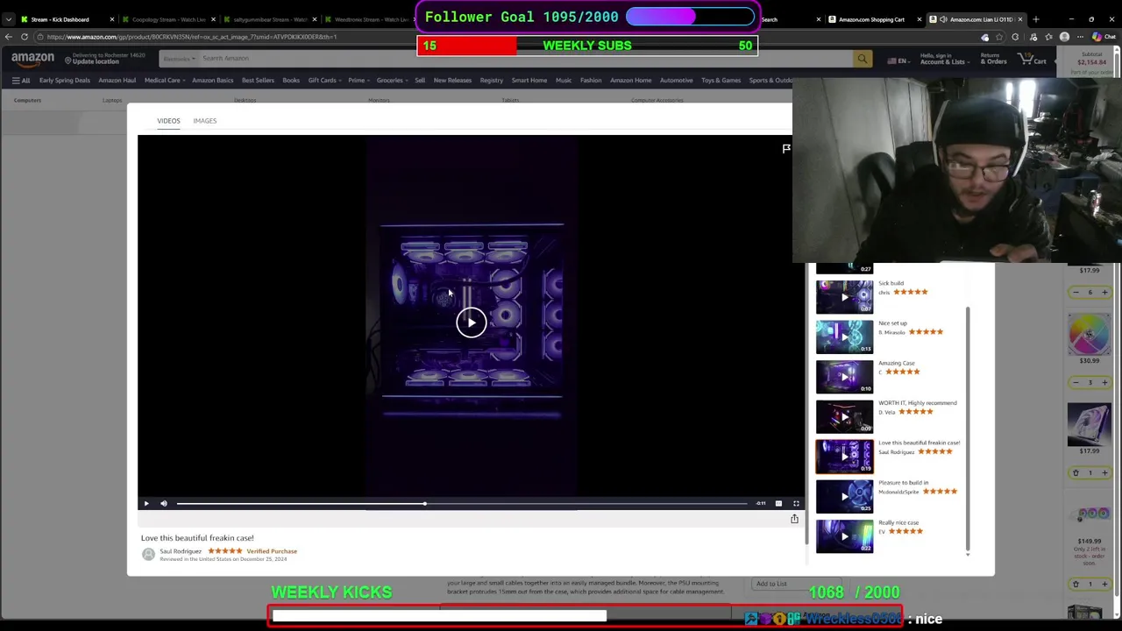Open Amazon Basics nav link
Screen dimensions: 1122x631
click(x=213, y=81)
